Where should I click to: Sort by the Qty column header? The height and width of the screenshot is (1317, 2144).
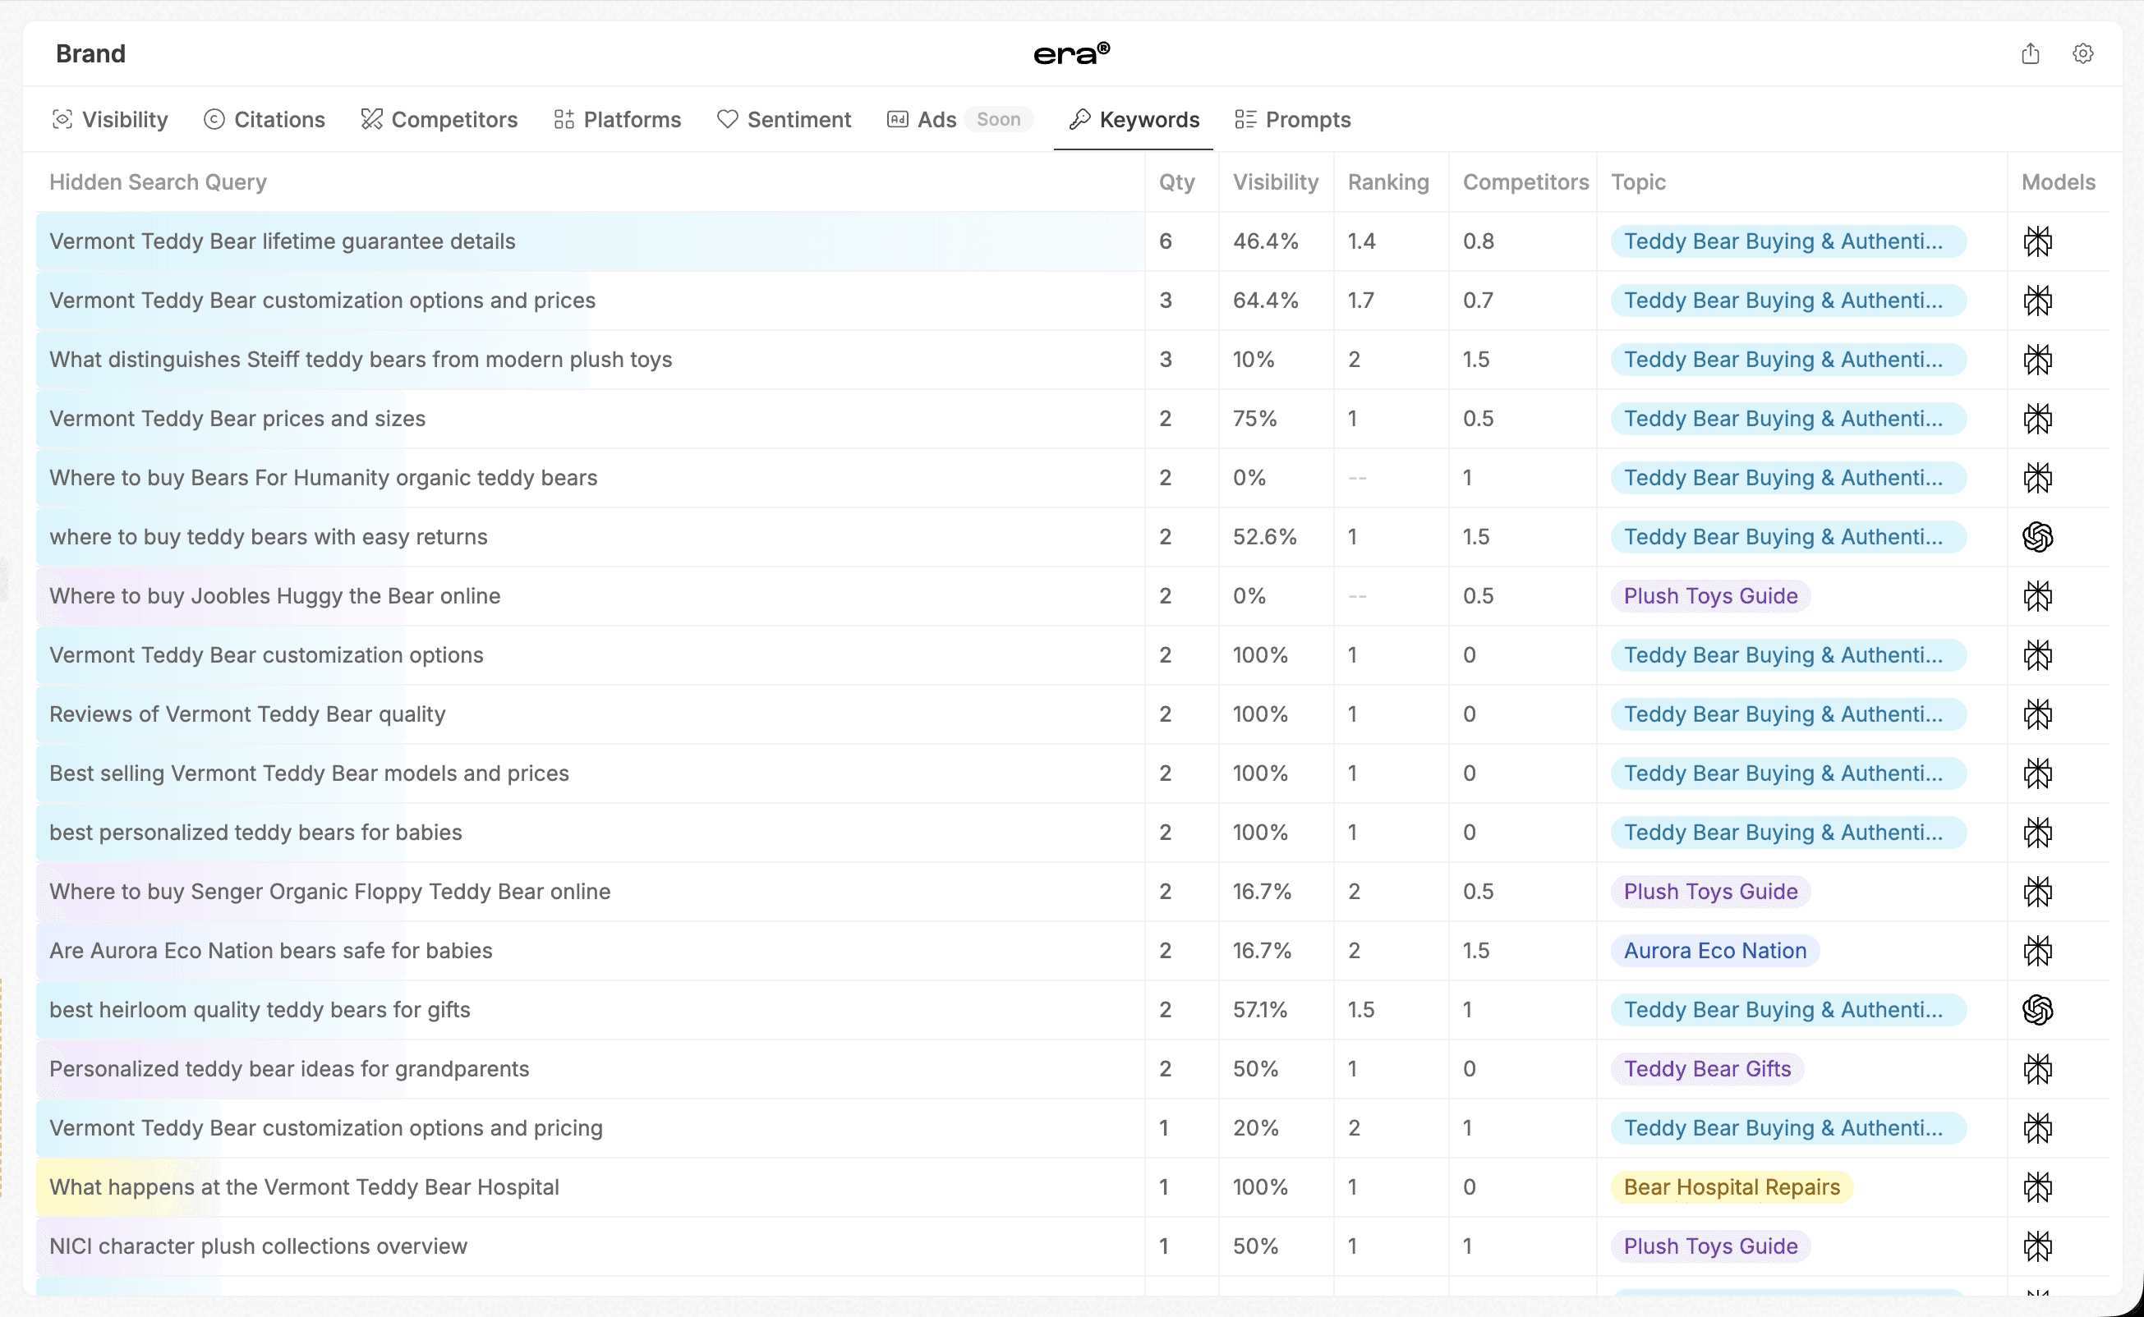pos(1176,182)
